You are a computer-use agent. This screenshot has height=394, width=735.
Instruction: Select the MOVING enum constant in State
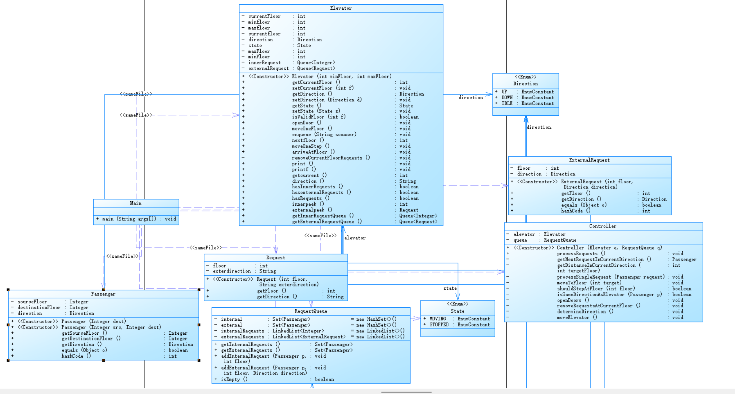click(437, 319)
